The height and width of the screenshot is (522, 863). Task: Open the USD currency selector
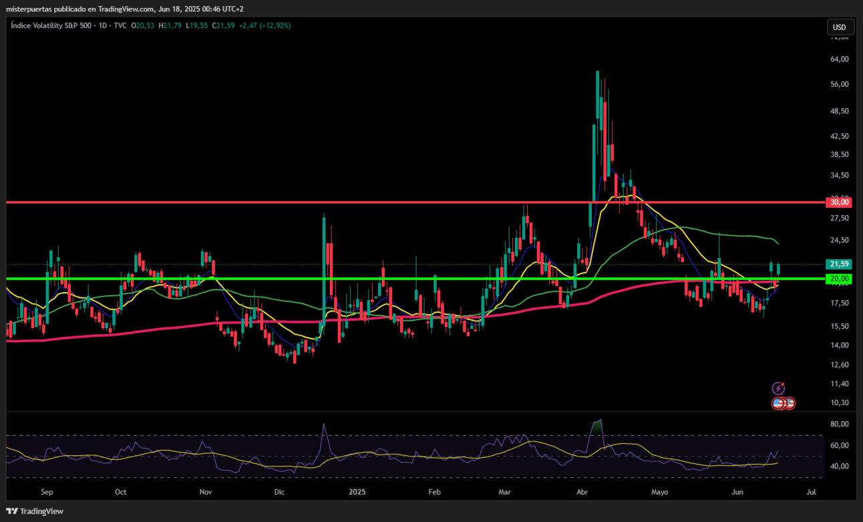click(x=839, y=27)
